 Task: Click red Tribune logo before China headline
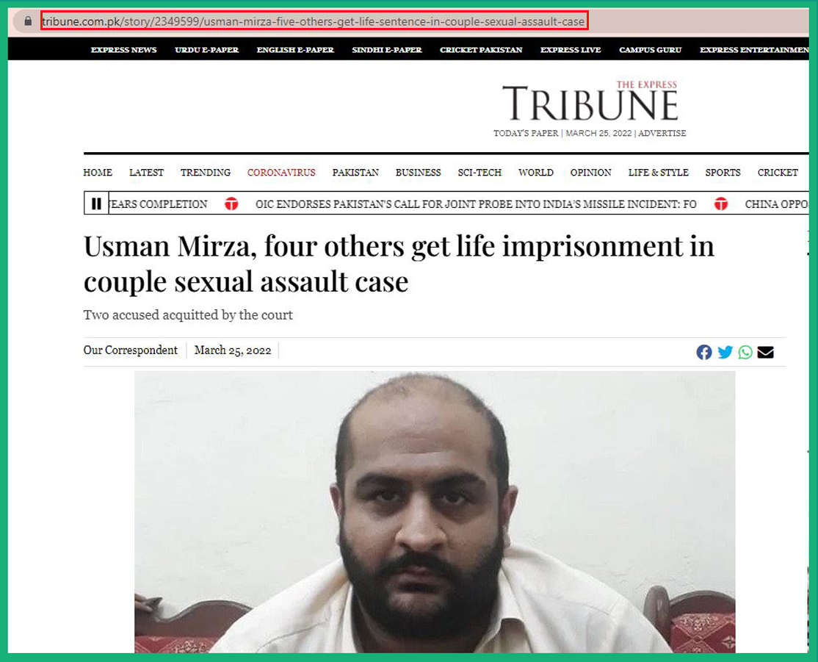pyautogui.click(x=721, y=204)
